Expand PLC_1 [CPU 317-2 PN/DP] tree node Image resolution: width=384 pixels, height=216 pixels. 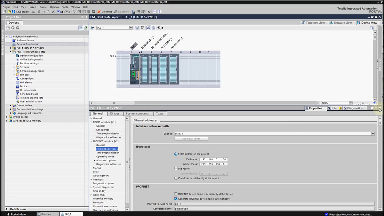11,48
